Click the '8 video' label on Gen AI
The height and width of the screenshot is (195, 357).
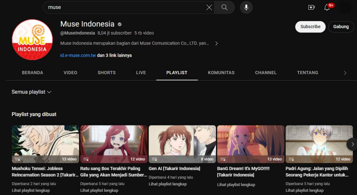[x=207, y=159]
